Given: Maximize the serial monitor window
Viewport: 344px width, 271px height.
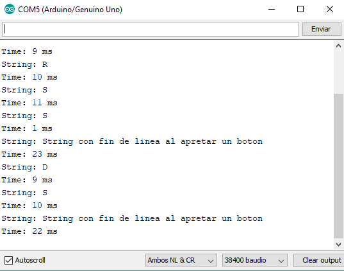Looking at the screenshot, I should [300, 9].
